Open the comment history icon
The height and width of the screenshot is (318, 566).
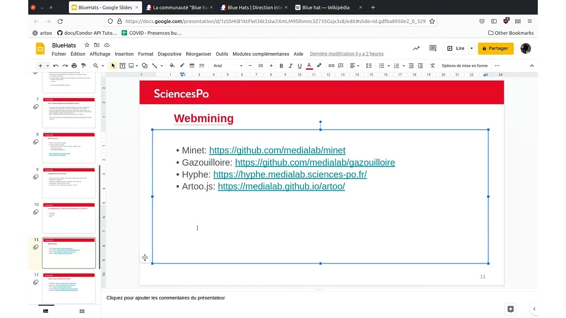pyautogui.click(x=433, y=49)
